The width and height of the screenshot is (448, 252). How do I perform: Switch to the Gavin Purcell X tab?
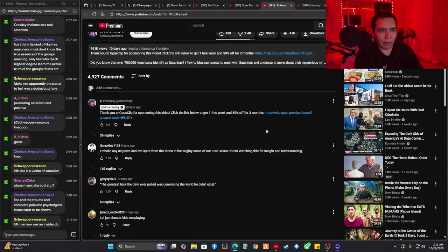point(176,5)
